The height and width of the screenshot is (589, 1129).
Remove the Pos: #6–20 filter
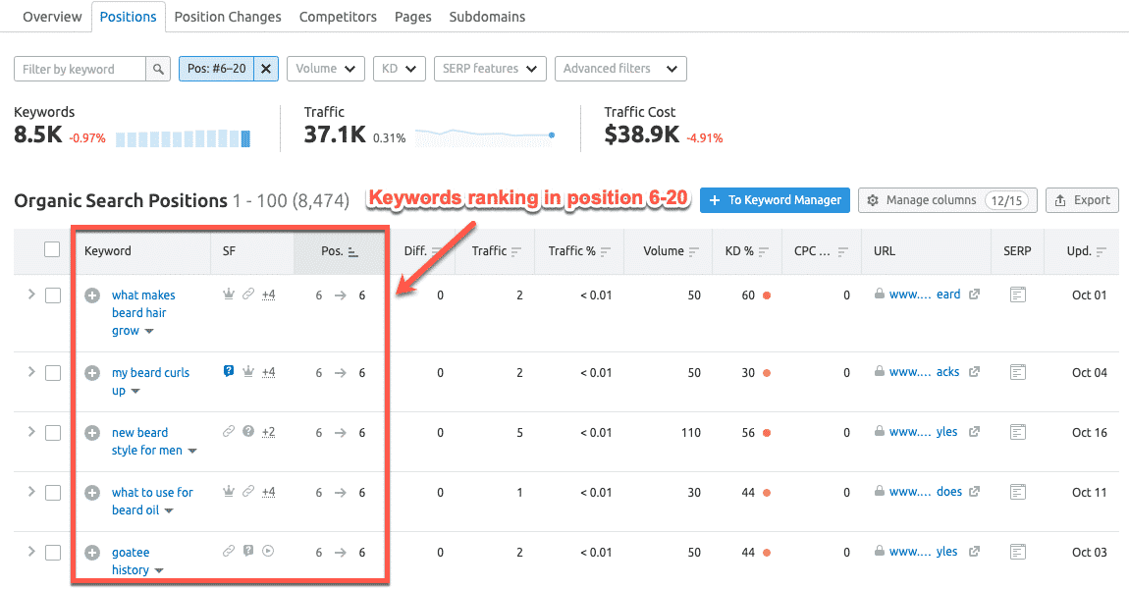(x=267, y=69)
